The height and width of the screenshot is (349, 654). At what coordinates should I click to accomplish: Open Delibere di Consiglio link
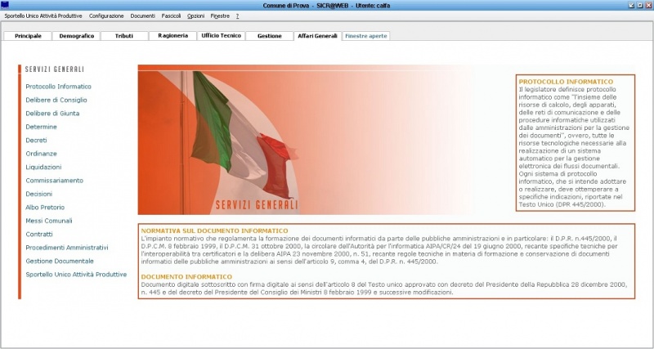56,100
